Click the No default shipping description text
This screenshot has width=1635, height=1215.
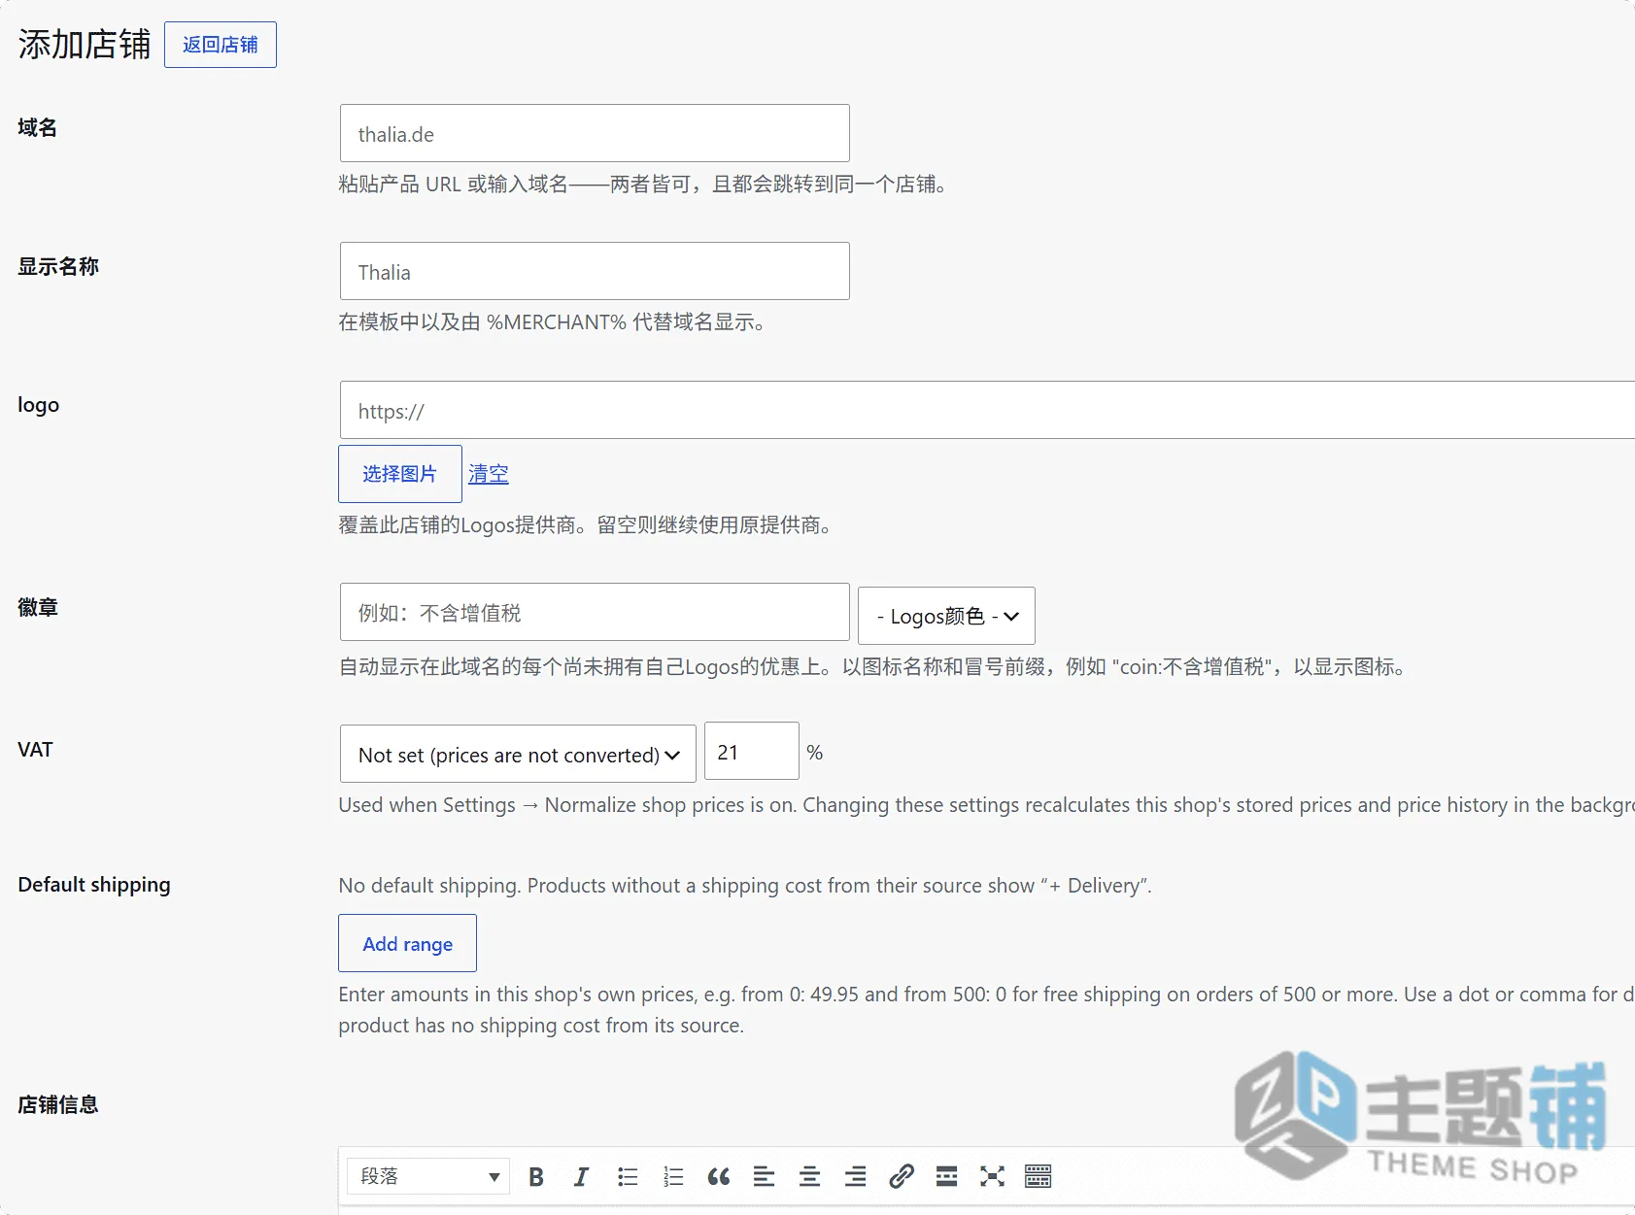745,886
